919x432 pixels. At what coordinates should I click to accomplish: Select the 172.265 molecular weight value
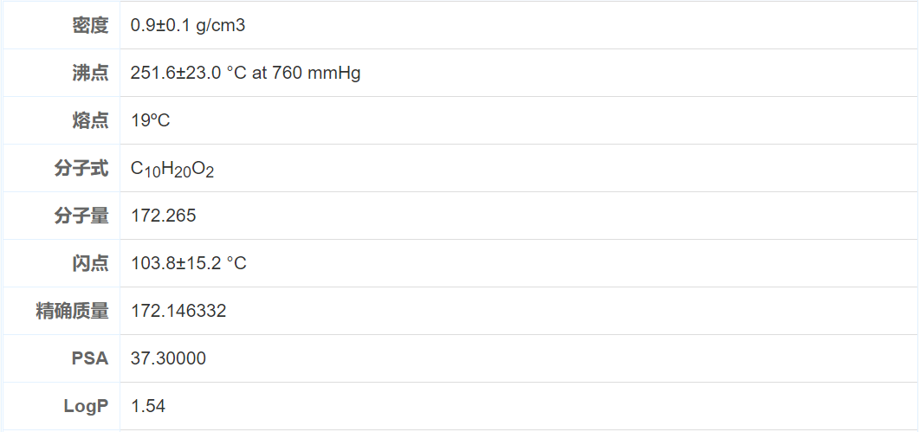pyautogui.click(x=164, y=216)
